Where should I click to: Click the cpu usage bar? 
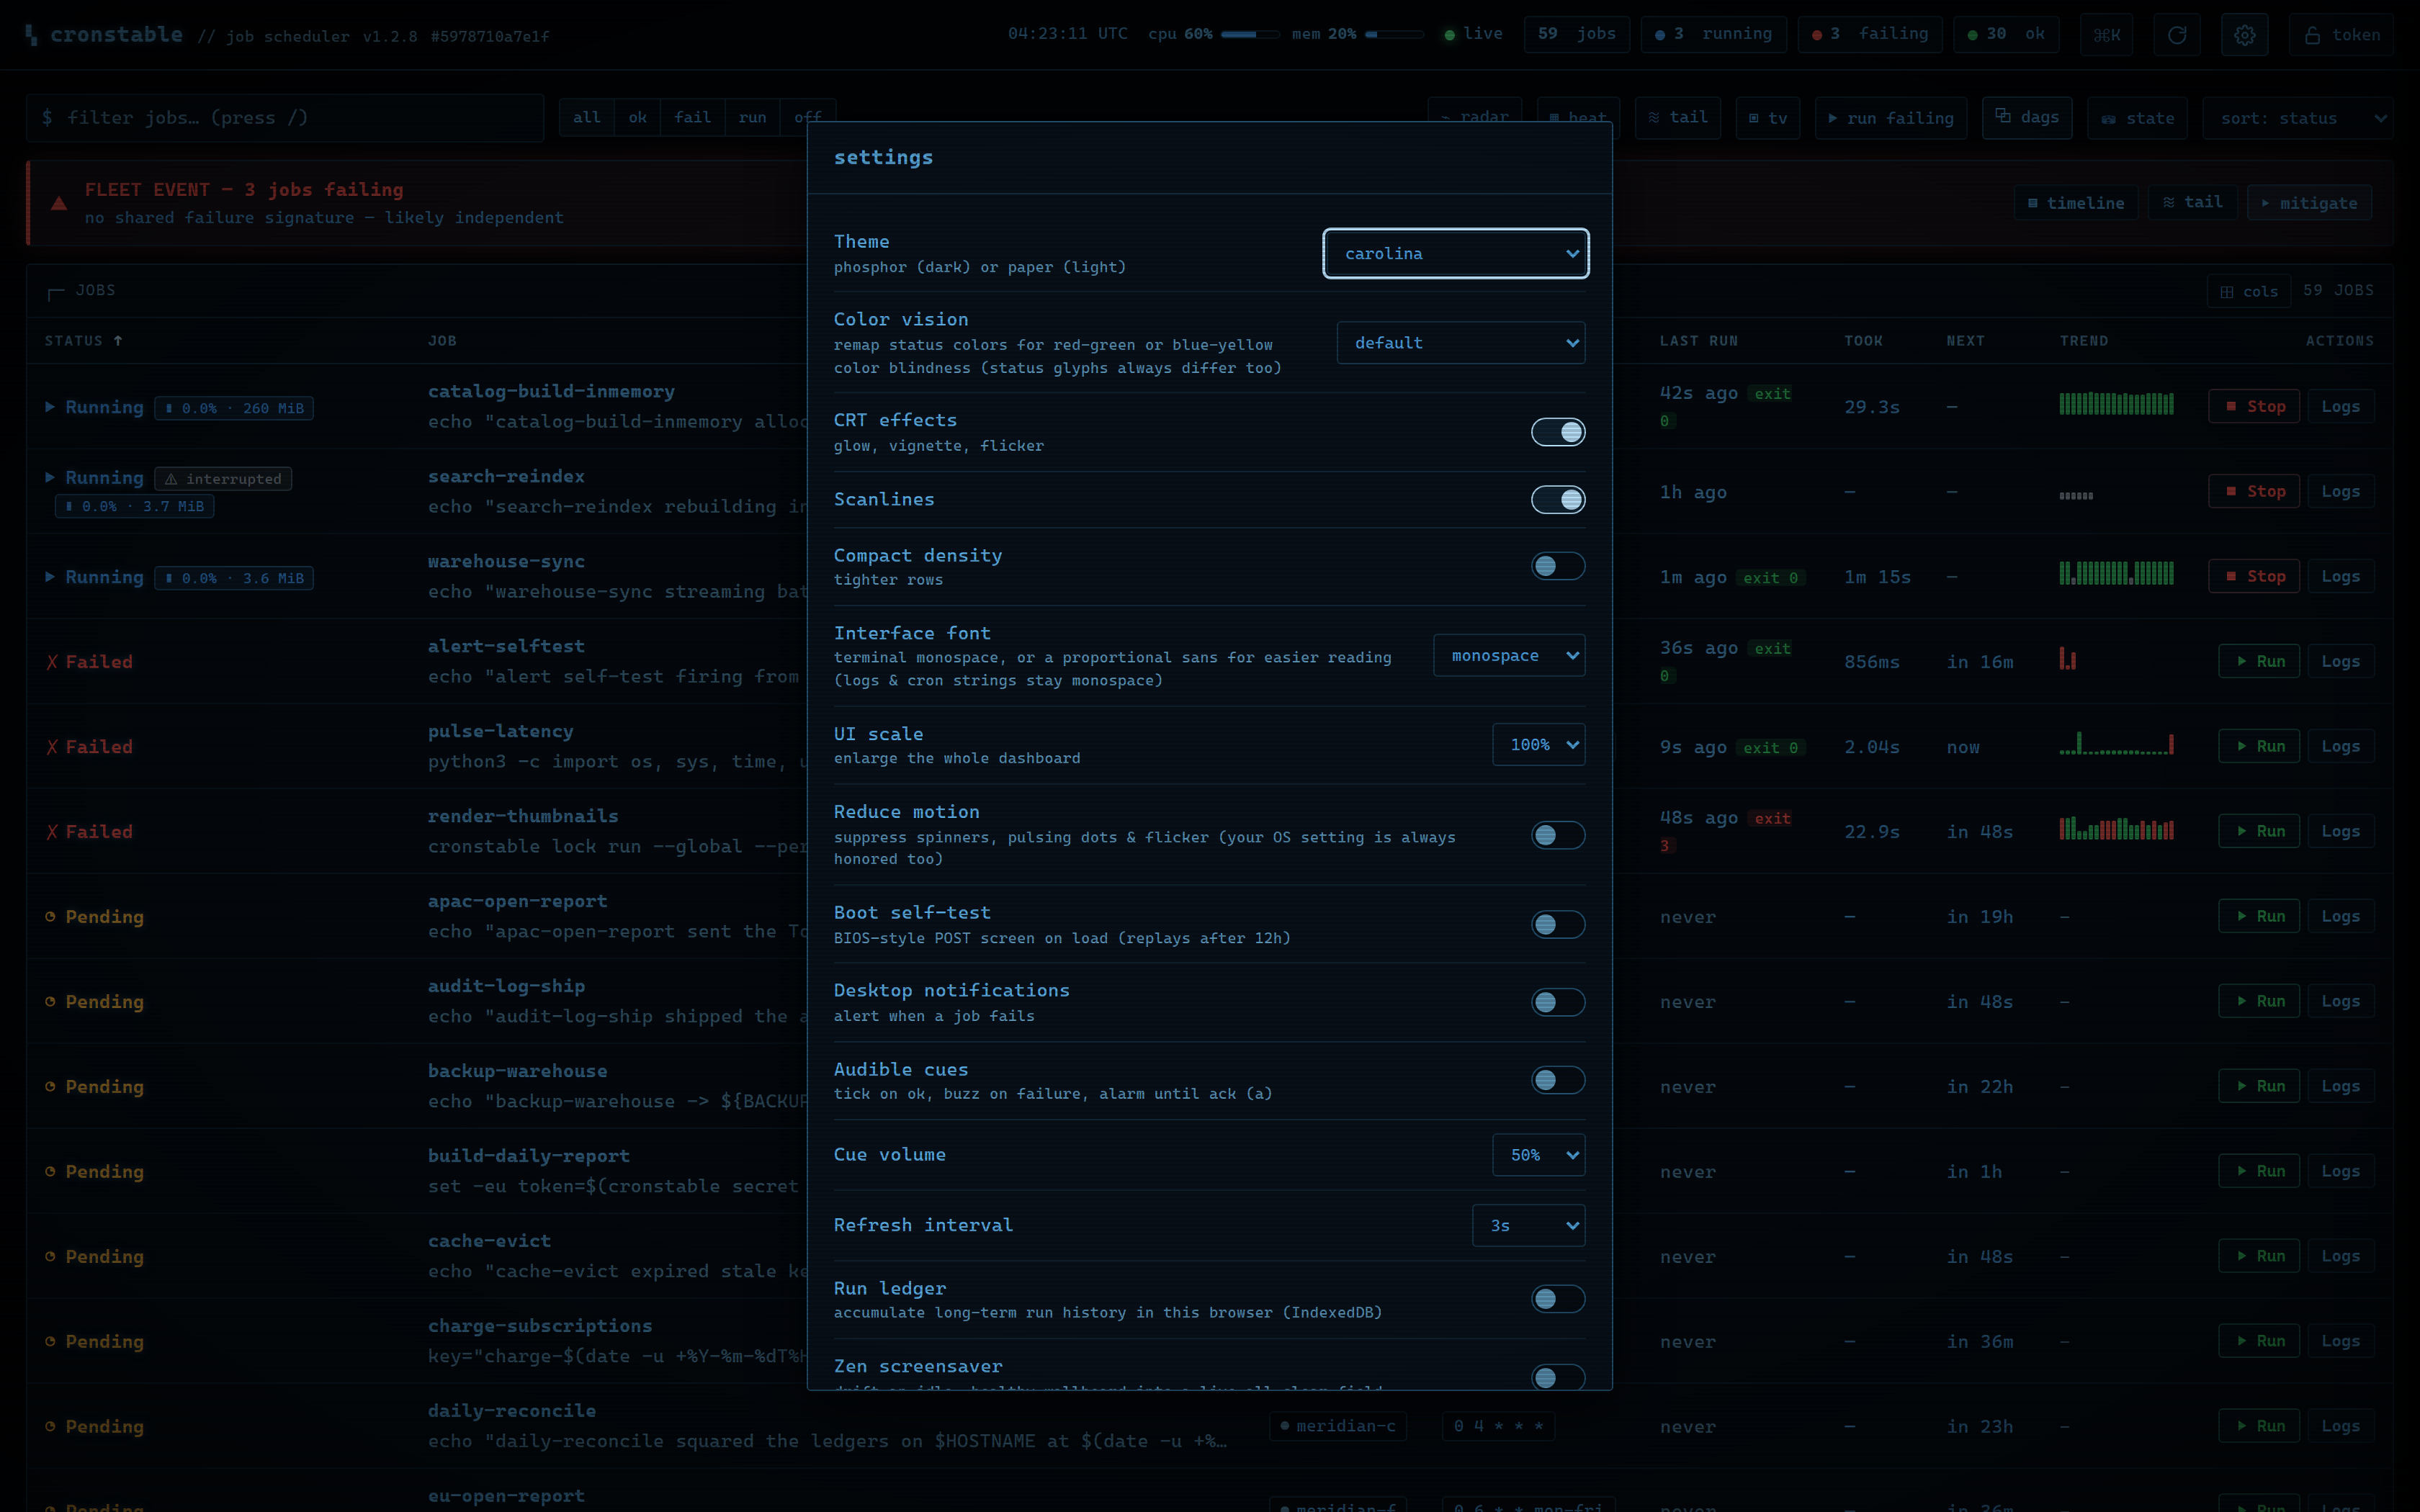1250,35
